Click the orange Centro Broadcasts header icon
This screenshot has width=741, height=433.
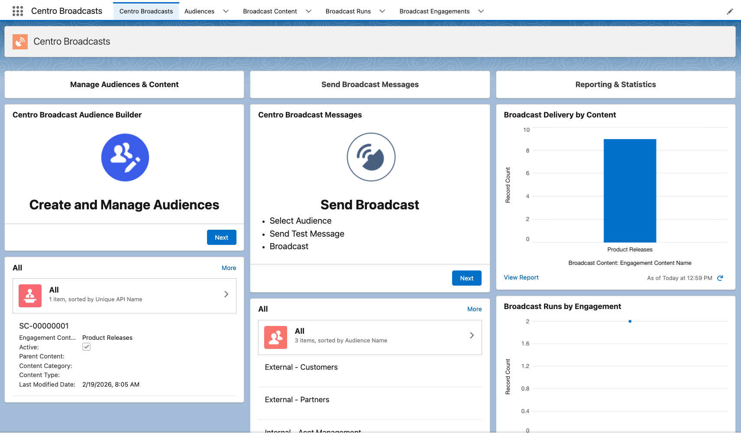(20, 42)
